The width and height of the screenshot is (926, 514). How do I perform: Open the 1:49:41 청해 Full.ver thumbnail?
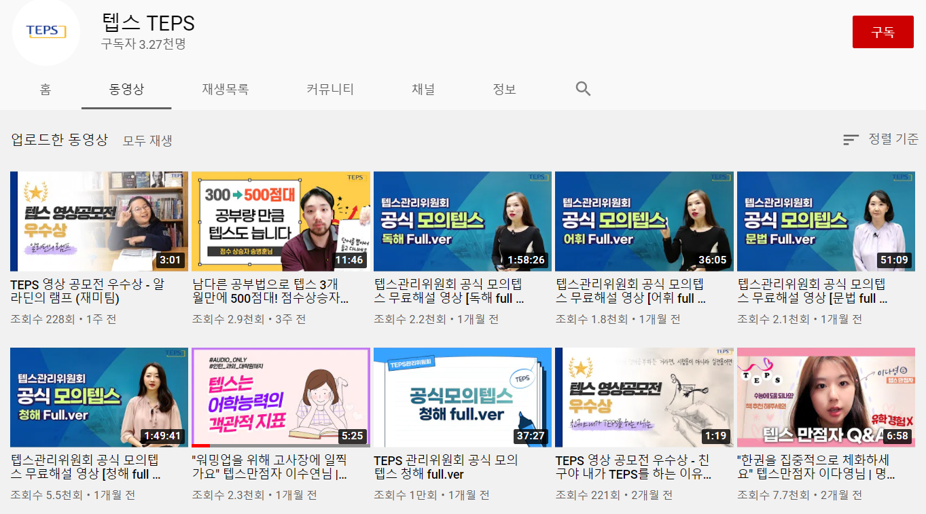[x=99, y=398]
